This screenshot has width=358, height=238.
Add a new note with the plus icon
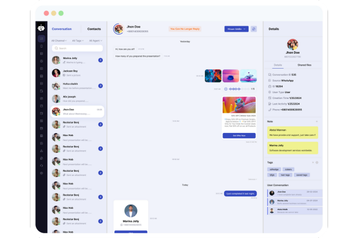click(317, 122)
